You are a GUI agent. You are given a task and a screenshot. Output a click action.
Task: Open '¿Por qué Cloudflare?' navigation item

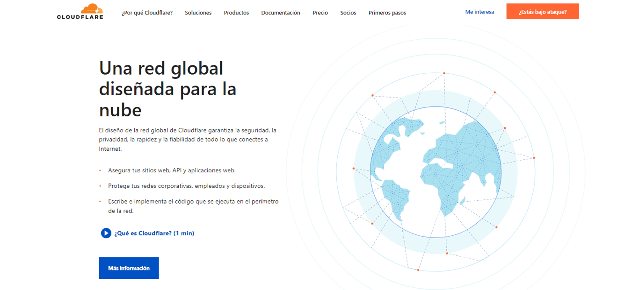147,13
